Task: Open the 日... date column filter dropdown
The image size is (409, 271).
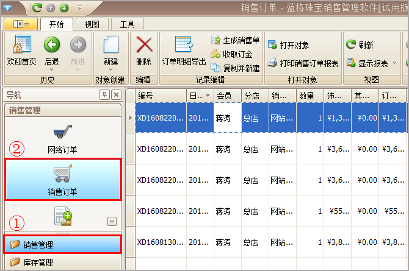Action: (x=208, y=96)
